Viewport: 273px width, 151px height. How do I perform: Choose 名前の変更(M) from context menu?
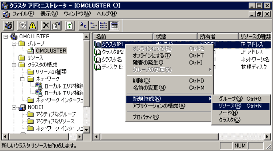169,88
